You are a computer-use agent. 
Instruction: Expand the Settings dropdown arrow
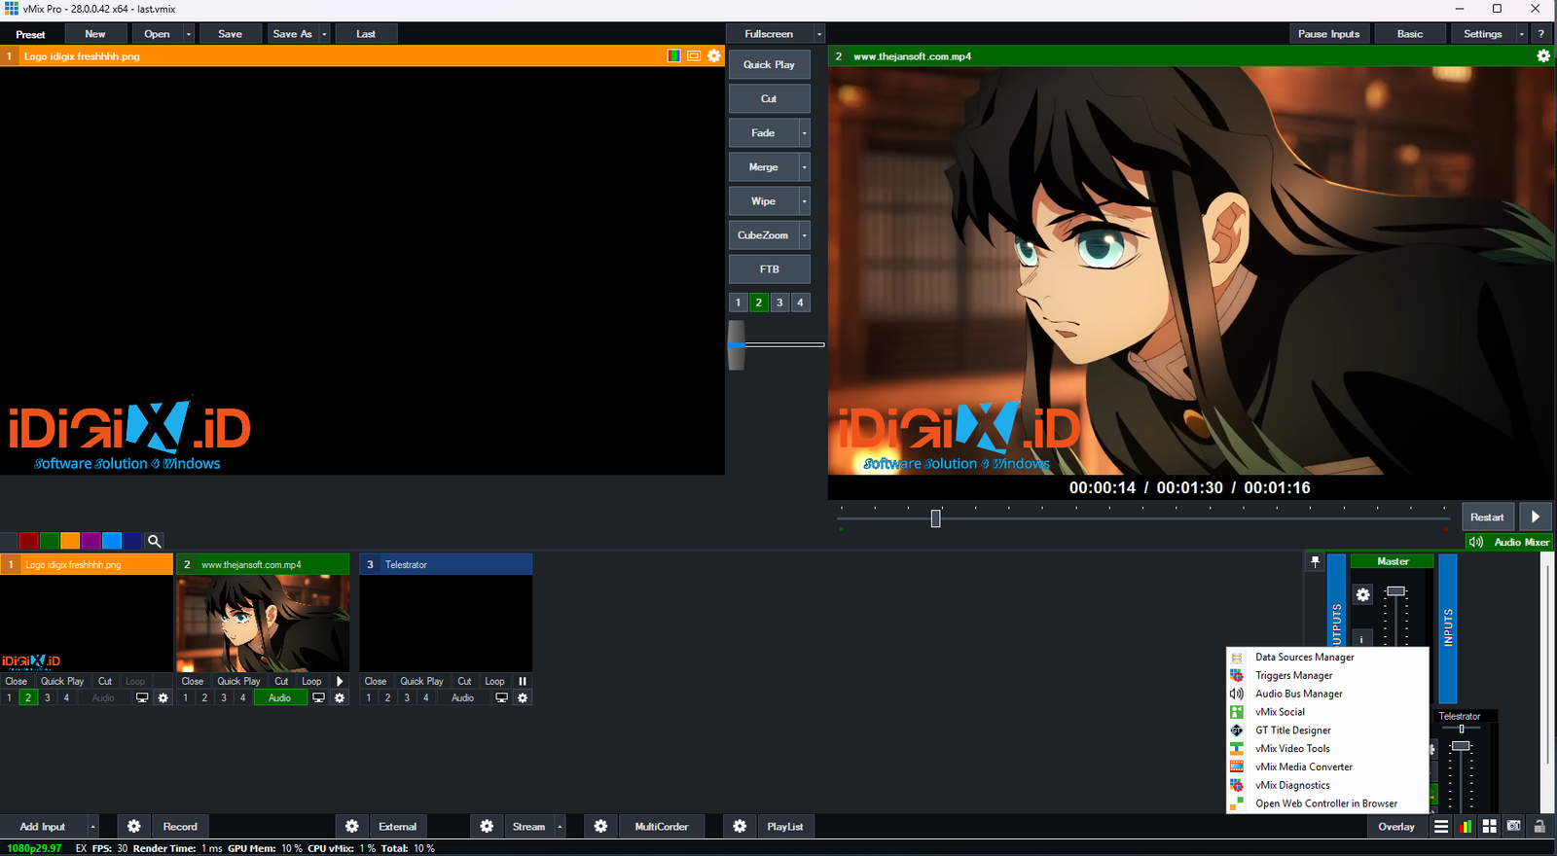click(x=1522, y=34)
